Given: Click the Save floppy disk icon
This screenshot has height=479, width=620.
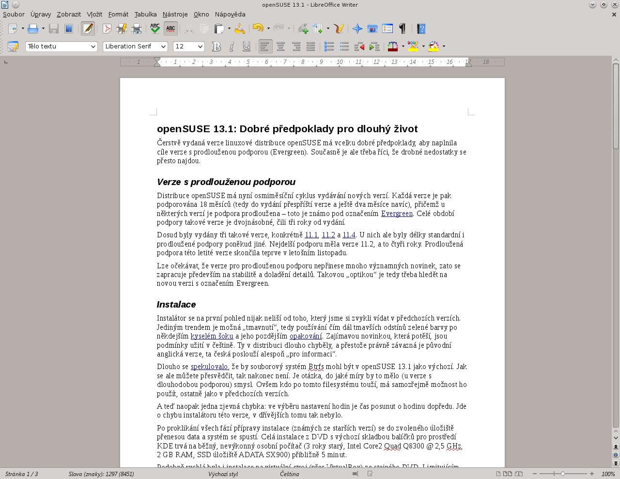Looking at the screenshot, I should [54, 29].
